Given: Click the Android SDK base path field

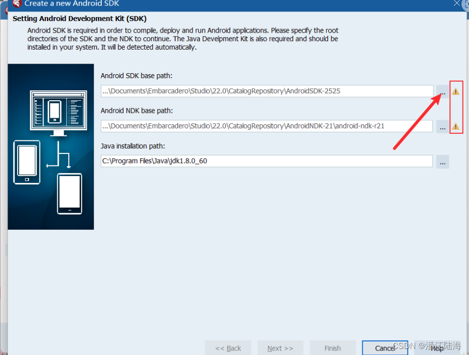Looking at the screenshot, I should (x=267, y=91).
